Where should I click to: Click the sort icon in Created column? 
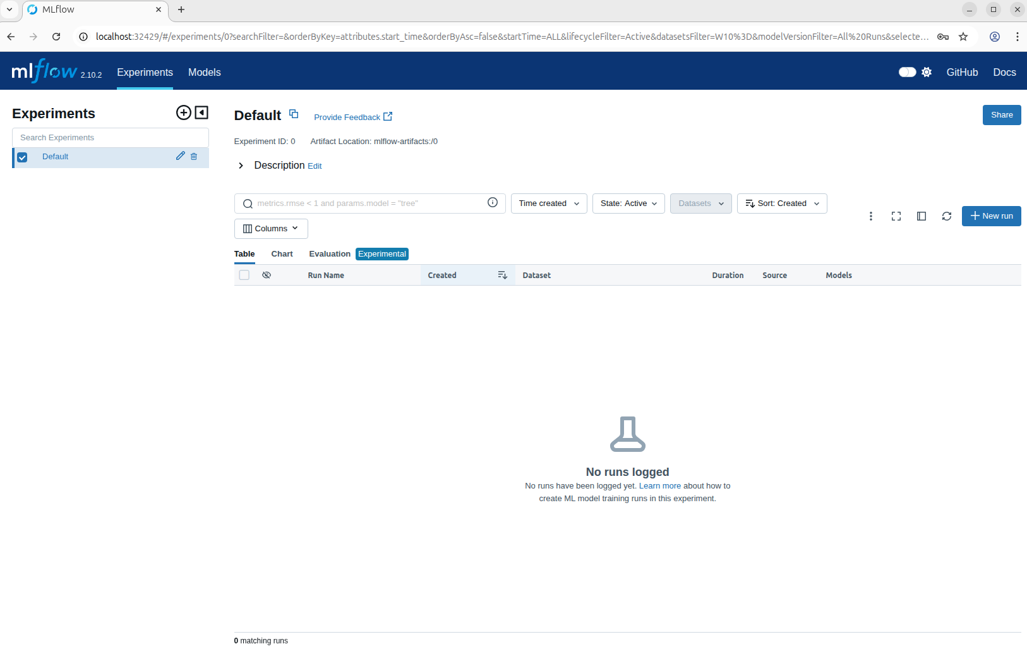click(x=503, y=275)
